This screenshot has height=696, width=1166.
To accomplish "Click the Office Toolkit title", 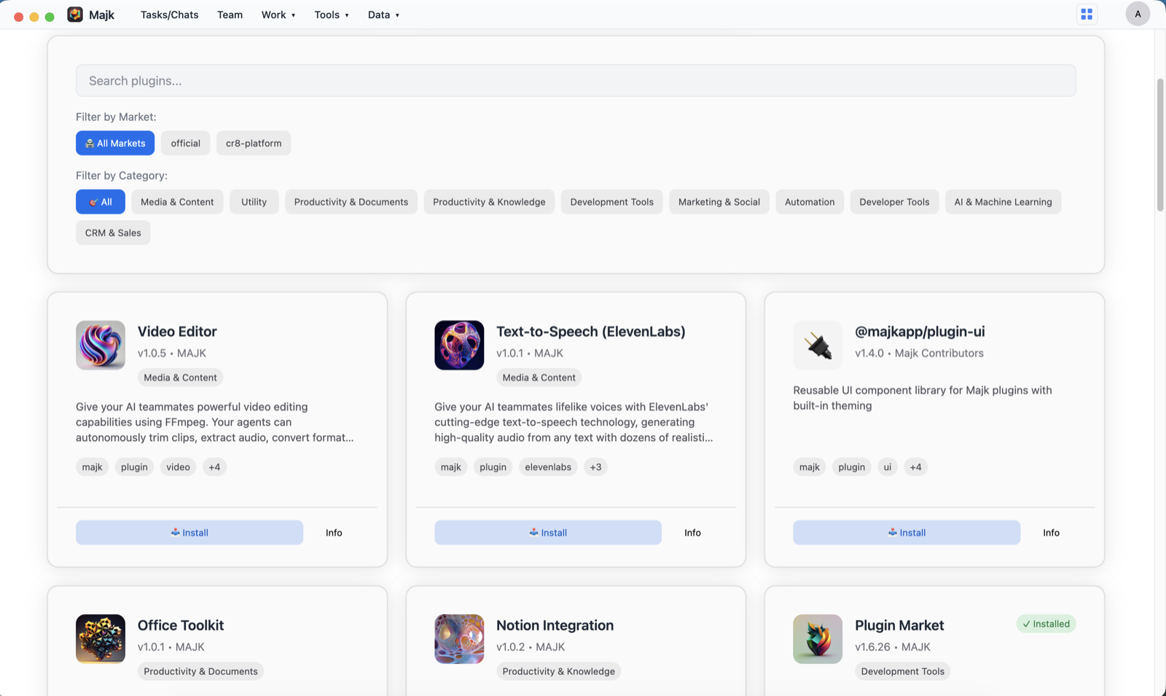I will pyautogui.click(x=181, y=625).
